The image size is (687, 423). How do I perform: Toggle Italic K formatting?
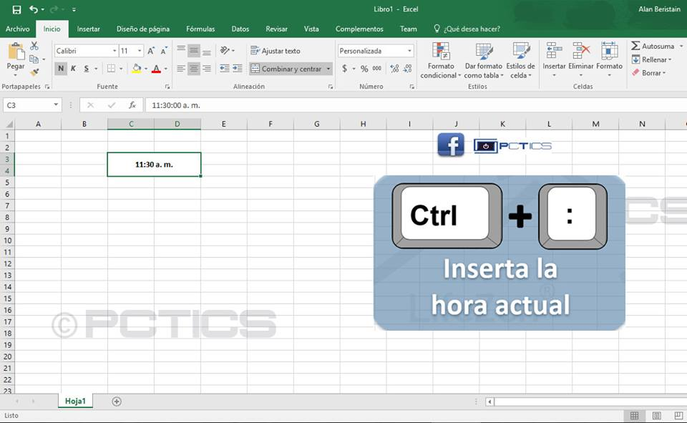coord(73,69)
